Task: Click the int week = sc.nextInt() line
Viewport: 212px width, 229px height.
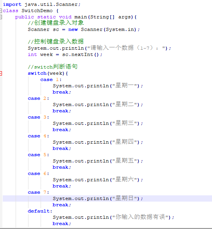Action: point(65,55)
